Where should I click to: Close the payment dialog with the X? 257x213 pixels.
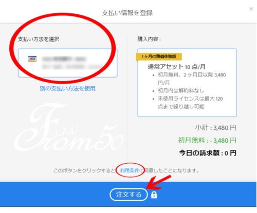coord(251,9)
